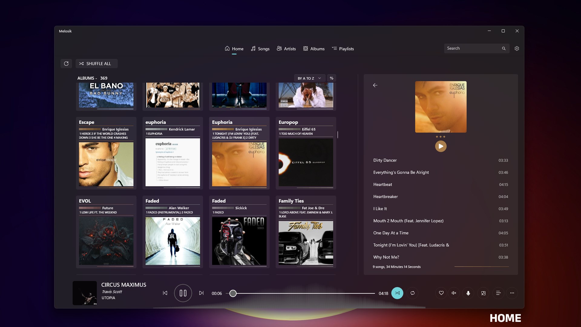Open the Playlists section
581x327 pixels.
tap(343, 48)
